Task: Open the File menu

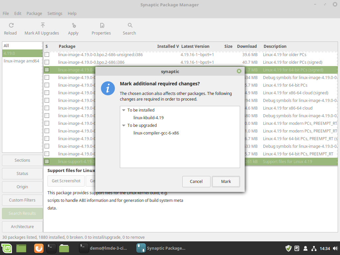Action: click(6, 13)
